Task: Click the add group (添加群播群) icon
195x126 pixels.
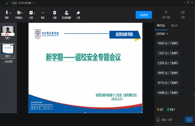Action: [x=66, y=13]
